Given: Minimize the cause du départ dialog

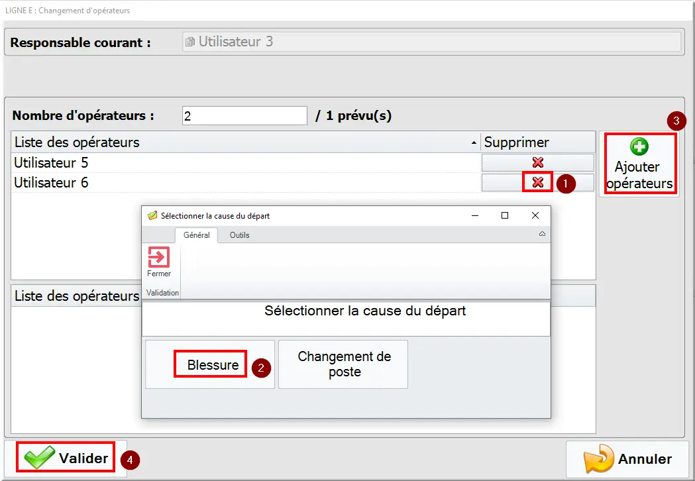Looking at the screenshot, I should pyautogui.click(x=475, y=215).
